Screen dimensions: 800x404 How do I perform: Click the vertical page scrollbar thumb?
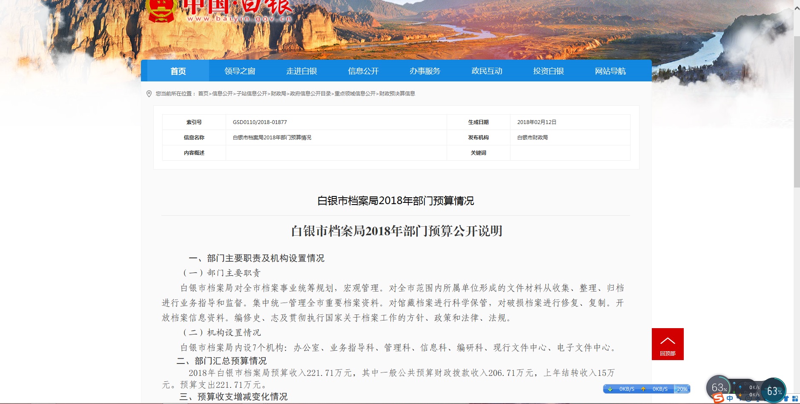coord(797,111)
